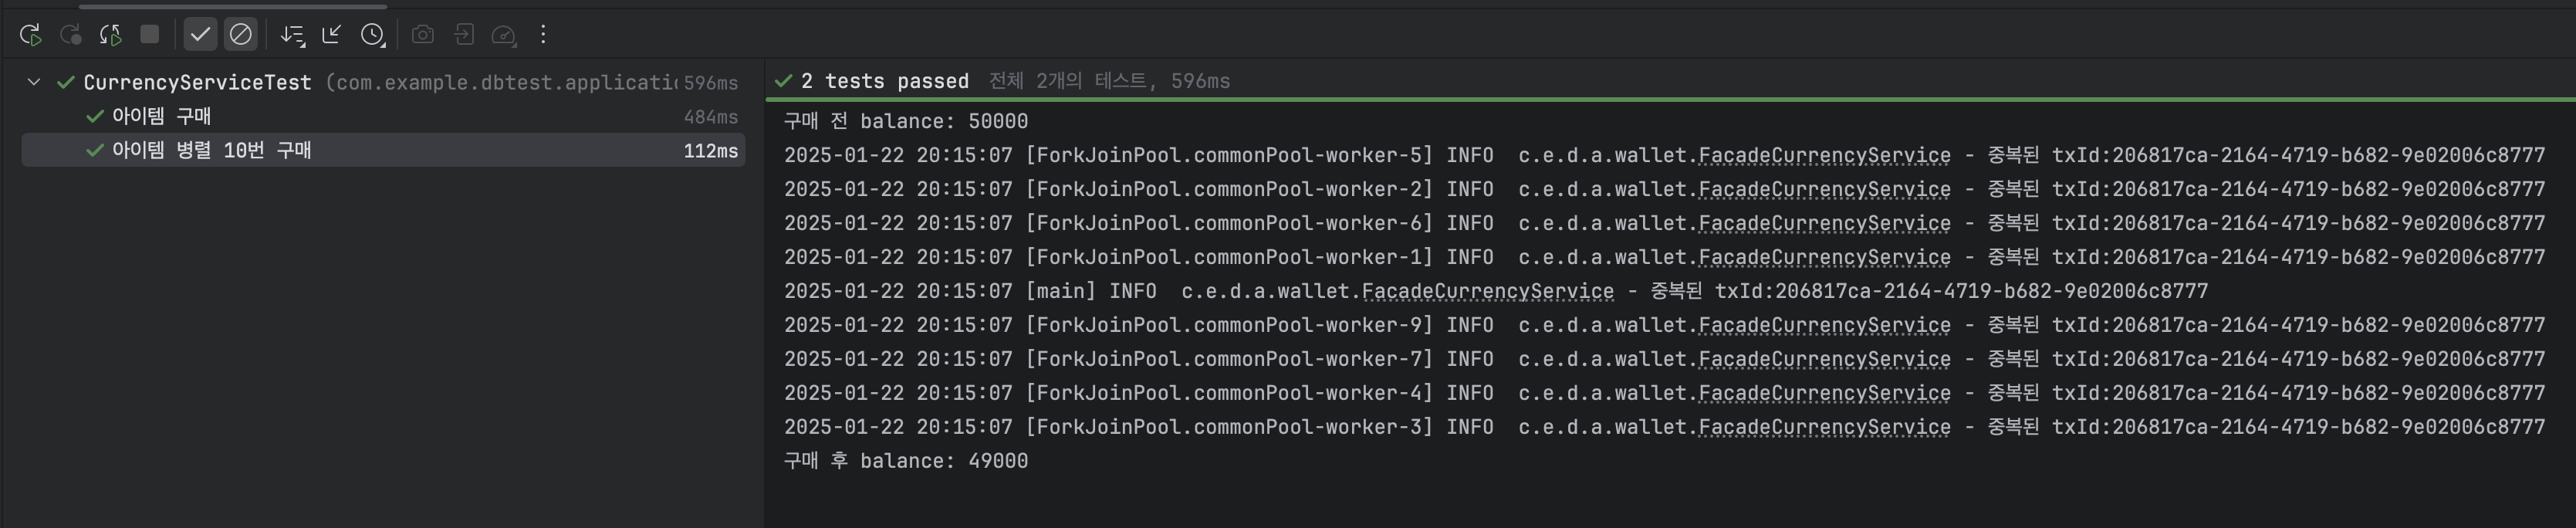Viewport: 2576px width, 528px height.
Task: Click the 112ms duration label
Action: (711, 150)
